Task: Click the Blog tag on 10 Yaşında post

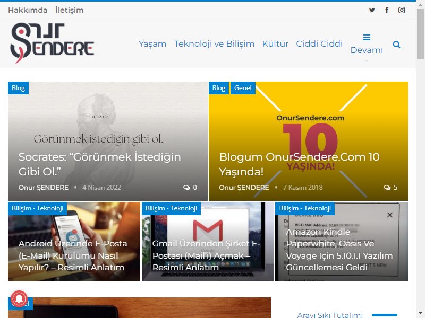Action: (x=219, y=88)
